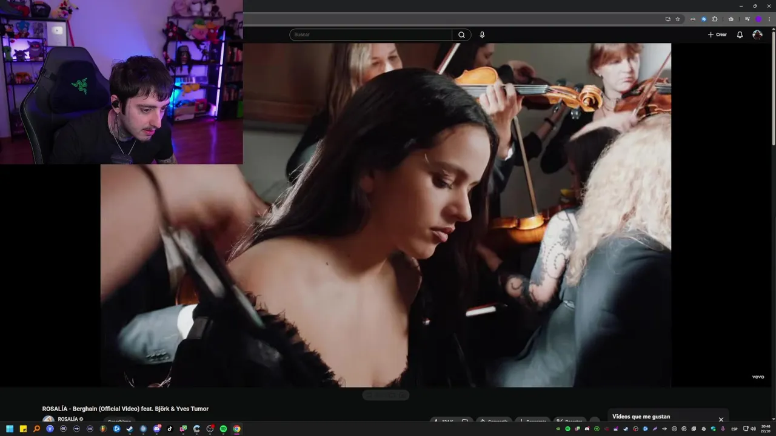The height and width of the screenshot is (436, 776).
Task: Click into the Buscar search field
Action: (370, 35)
